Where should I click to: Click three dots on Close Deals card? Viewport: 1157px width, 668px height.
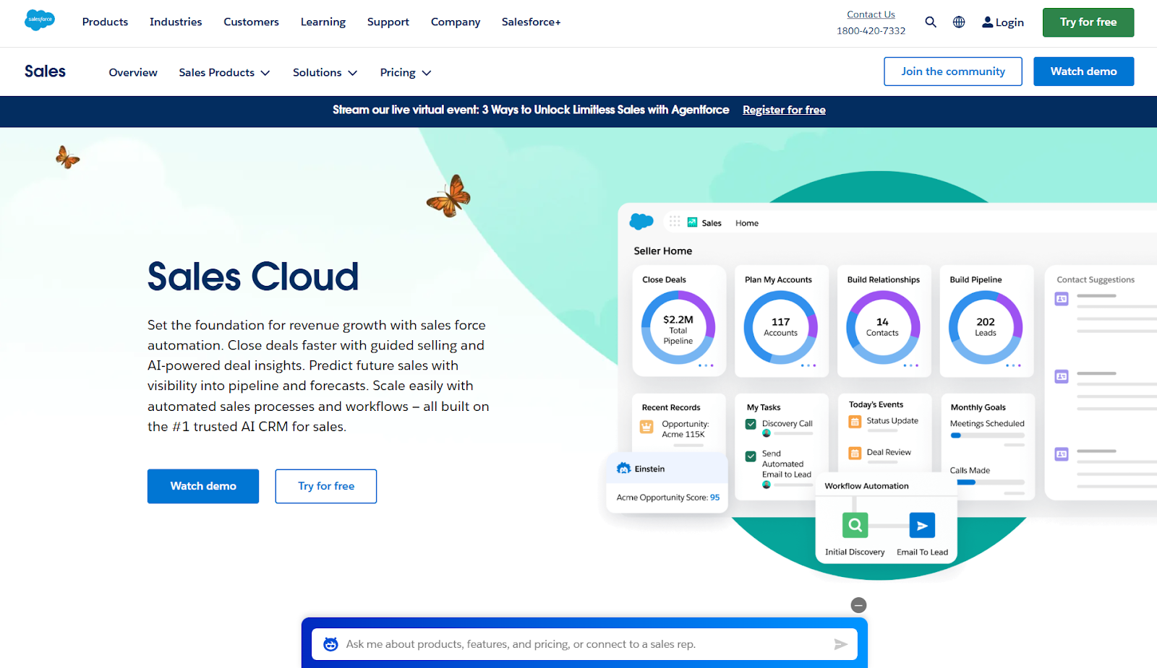(x=706, y=365)
